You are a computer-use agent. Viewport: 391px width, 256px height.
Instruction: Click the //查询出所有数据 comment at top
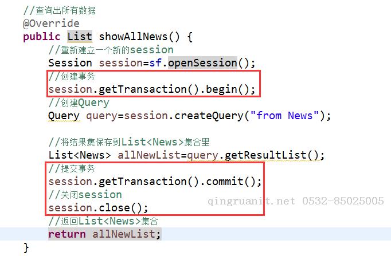[59, 10]
